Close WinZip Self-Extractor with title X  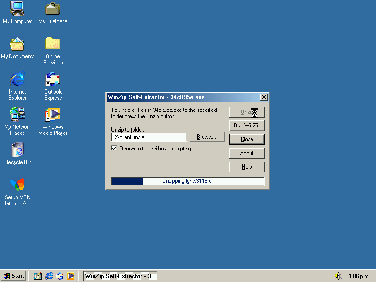click(264, 97)
